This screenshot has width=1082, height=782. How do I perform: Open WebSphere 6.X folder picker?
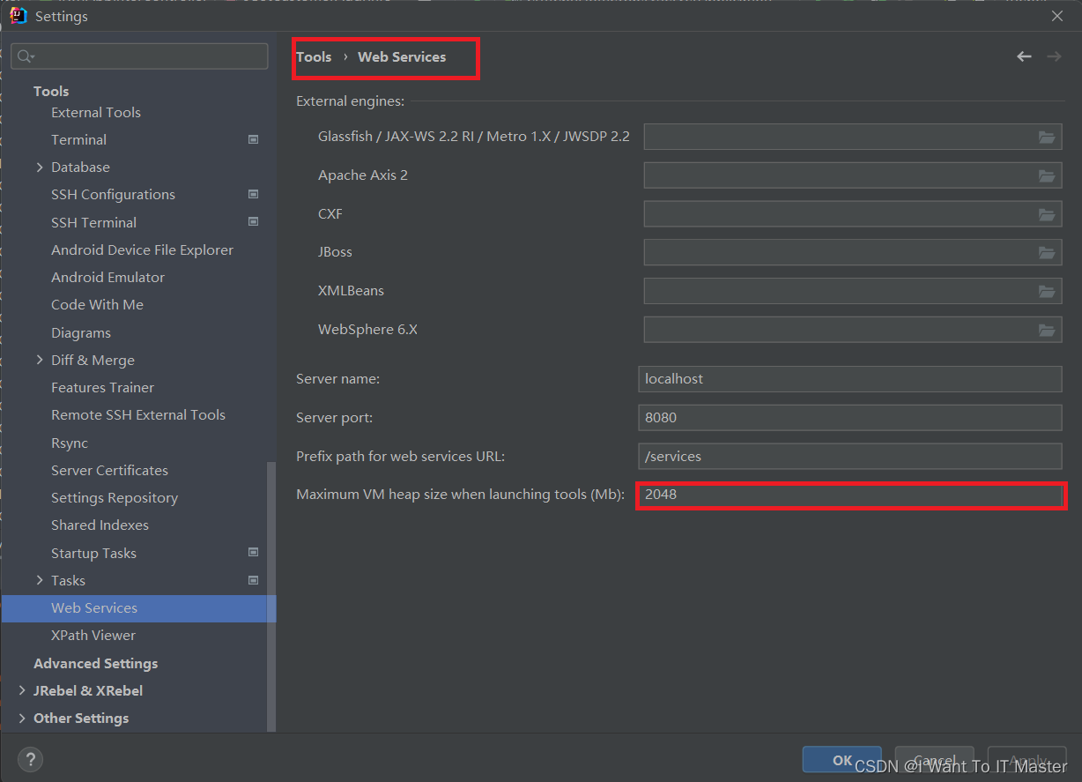click(x=1047, y=329)
